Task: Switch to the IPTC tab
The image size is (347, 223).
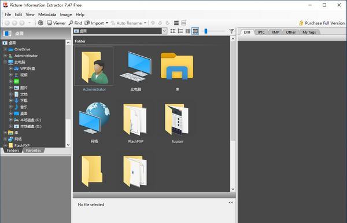Action: point(261,32)
